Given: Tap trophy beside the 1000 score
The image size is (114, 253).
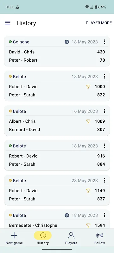Looking at the screenshot, I should (88, 87).
